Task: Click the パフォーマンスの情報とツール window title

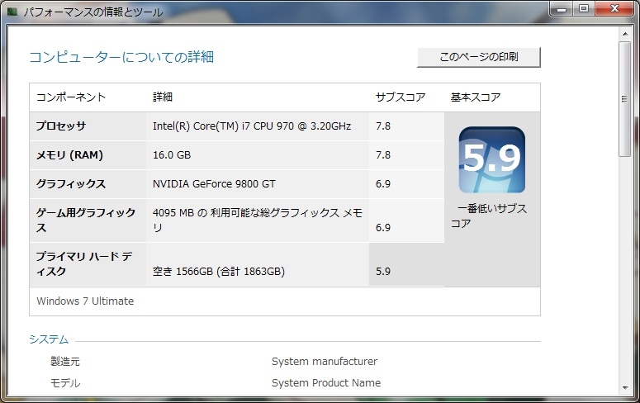Action: (x=93, y=12)
